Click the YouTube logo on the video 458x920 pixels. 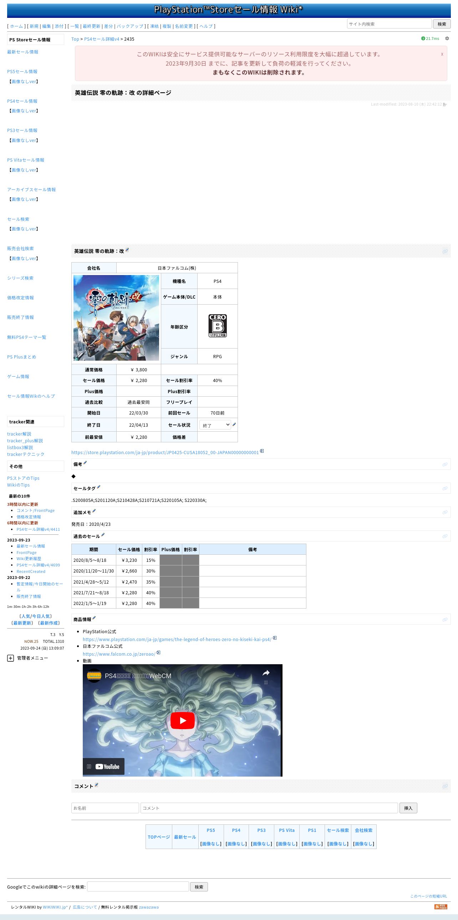107,766
